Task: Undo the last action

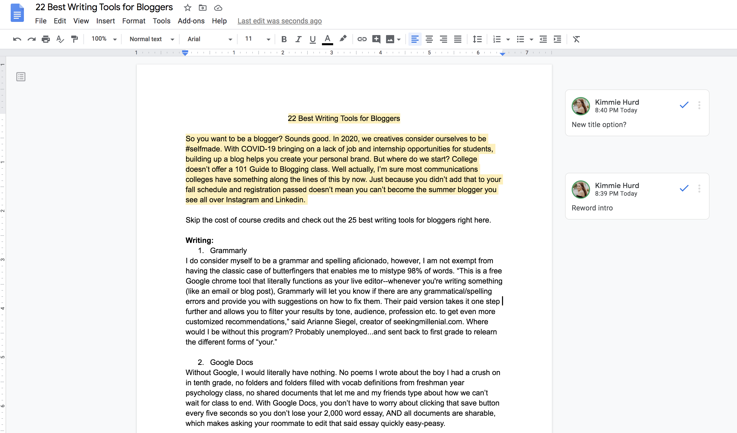Action: click(x=17, y=39)
